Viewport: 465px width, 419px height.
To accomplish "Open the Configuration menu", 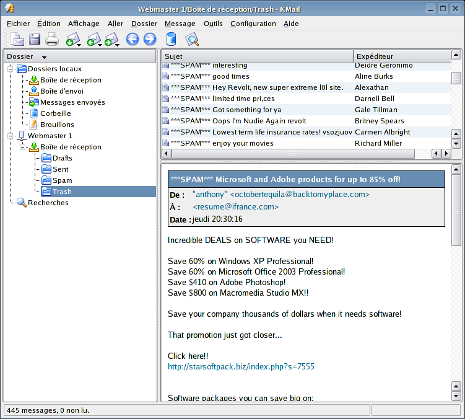I will [x=253, y=24].
